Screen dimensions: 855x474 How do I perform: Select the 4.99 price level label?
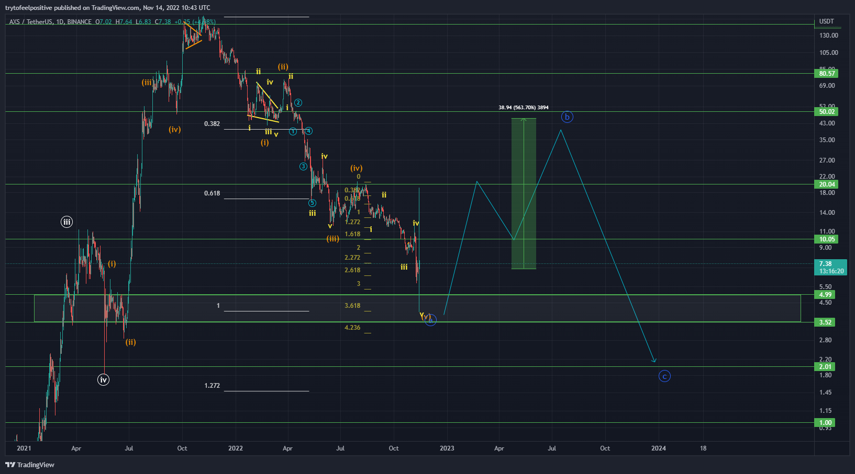coord(825,295)
